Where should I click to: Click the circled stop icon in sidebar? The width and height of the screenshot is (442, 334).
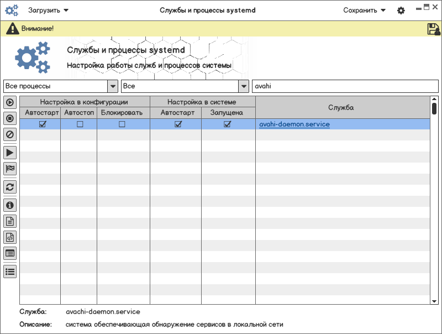(10, 118)
